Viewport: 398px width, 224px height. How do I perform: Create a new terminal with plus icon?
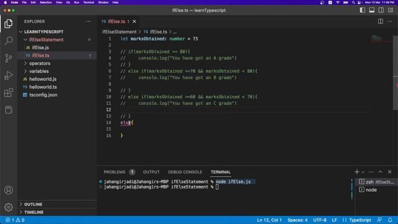coord(356,172)
